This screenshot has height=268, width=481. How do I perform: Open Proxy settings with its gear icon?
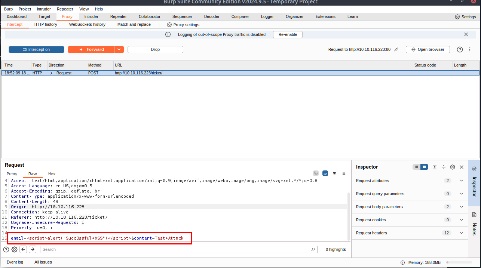(169, 25)
